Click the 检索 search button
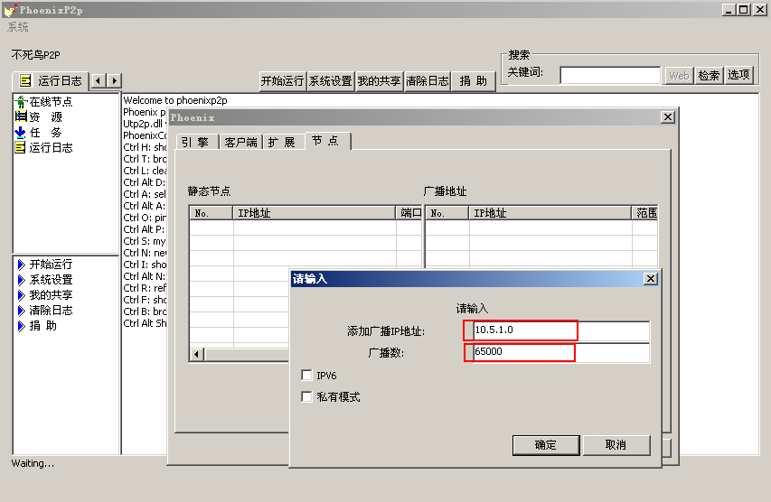 coord(709,75)
